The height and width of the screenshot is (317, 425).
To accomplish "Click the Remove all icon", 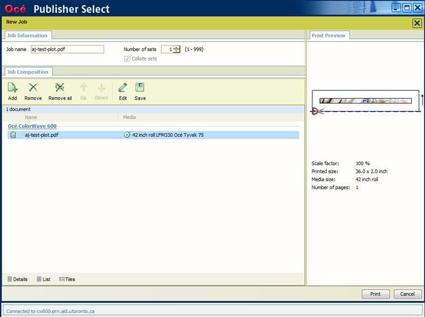I will point(60,91).
